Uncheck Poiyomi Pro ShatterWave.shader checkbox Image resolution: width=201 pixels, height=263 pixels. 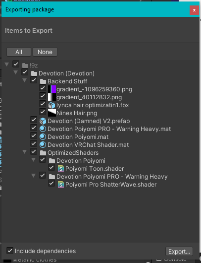51,183
